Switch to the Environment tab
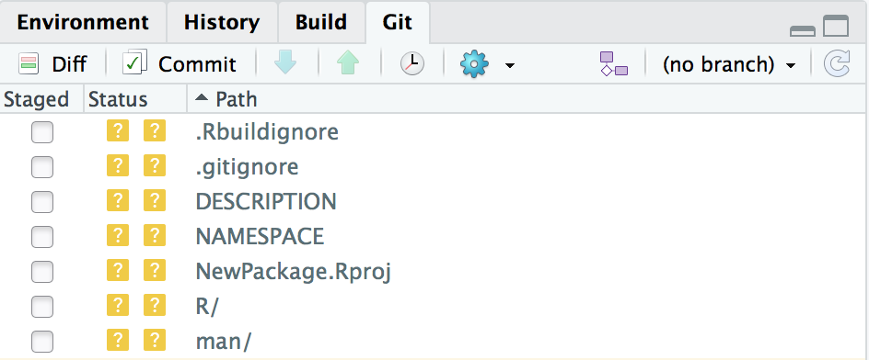 83,22
